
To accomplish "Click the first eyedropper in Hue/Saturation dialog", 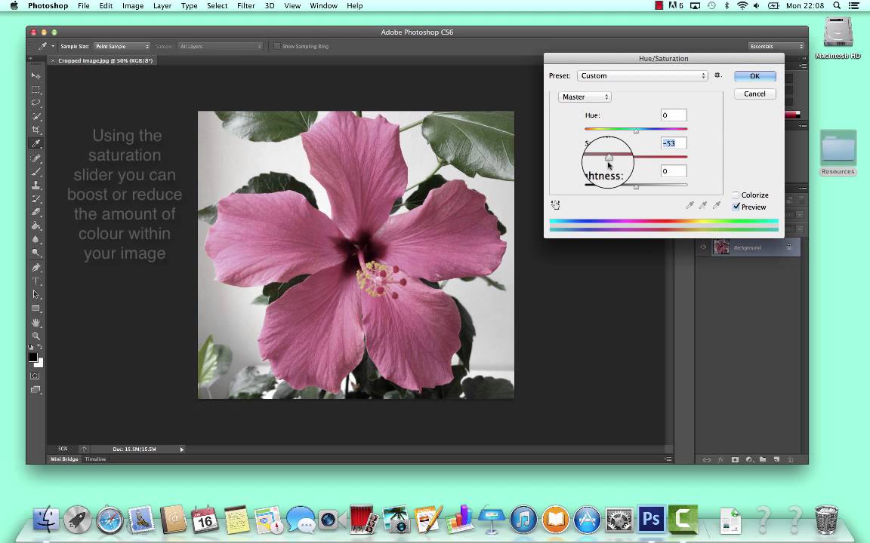I will coord(690,205).
